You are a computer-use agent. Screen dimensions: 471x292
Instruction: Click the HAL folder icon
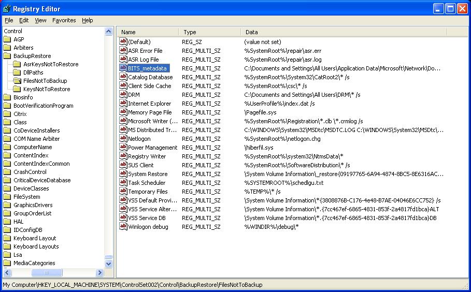click(7, 222)
